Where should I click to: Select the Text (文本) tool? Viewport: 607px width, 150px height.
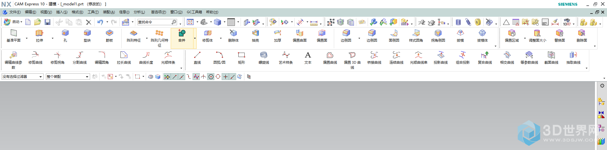[x=308, y=58]
